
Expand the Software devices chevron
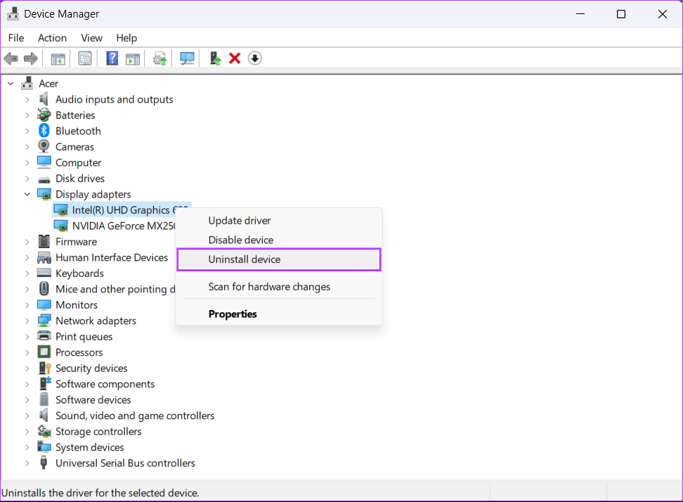tap(27, 399)
